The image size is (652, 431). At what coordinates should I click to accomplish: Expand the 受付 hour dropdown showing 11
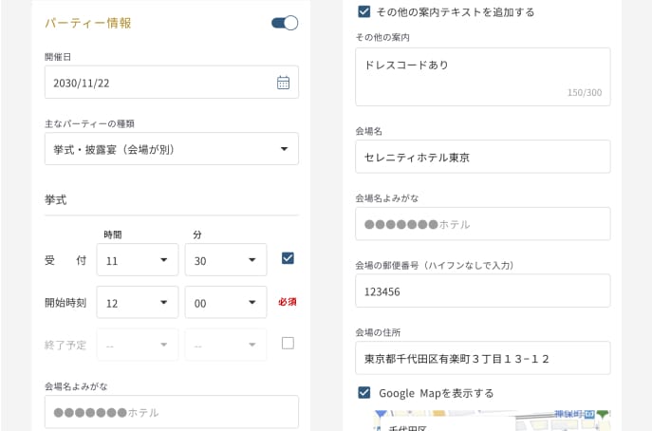tap(138, 260)
